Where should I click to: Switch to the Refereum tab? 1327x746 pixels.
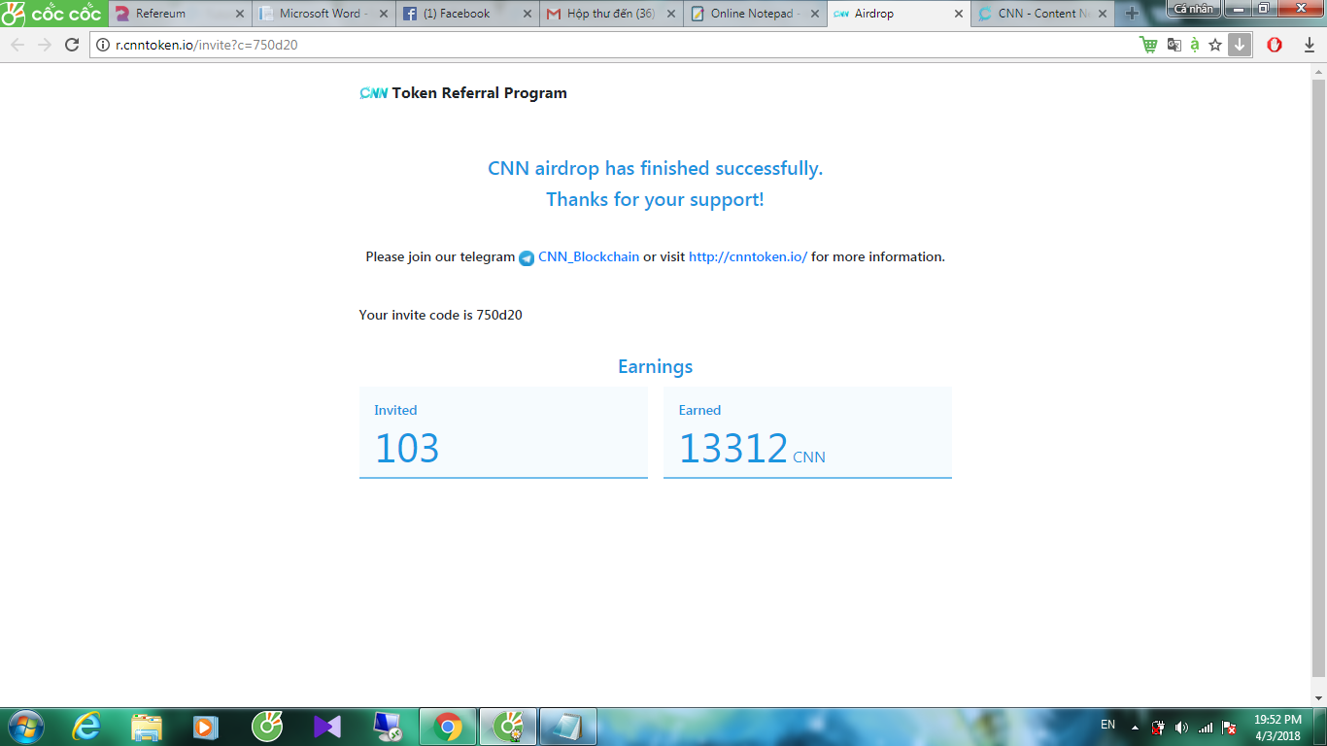tap(179, 14)
